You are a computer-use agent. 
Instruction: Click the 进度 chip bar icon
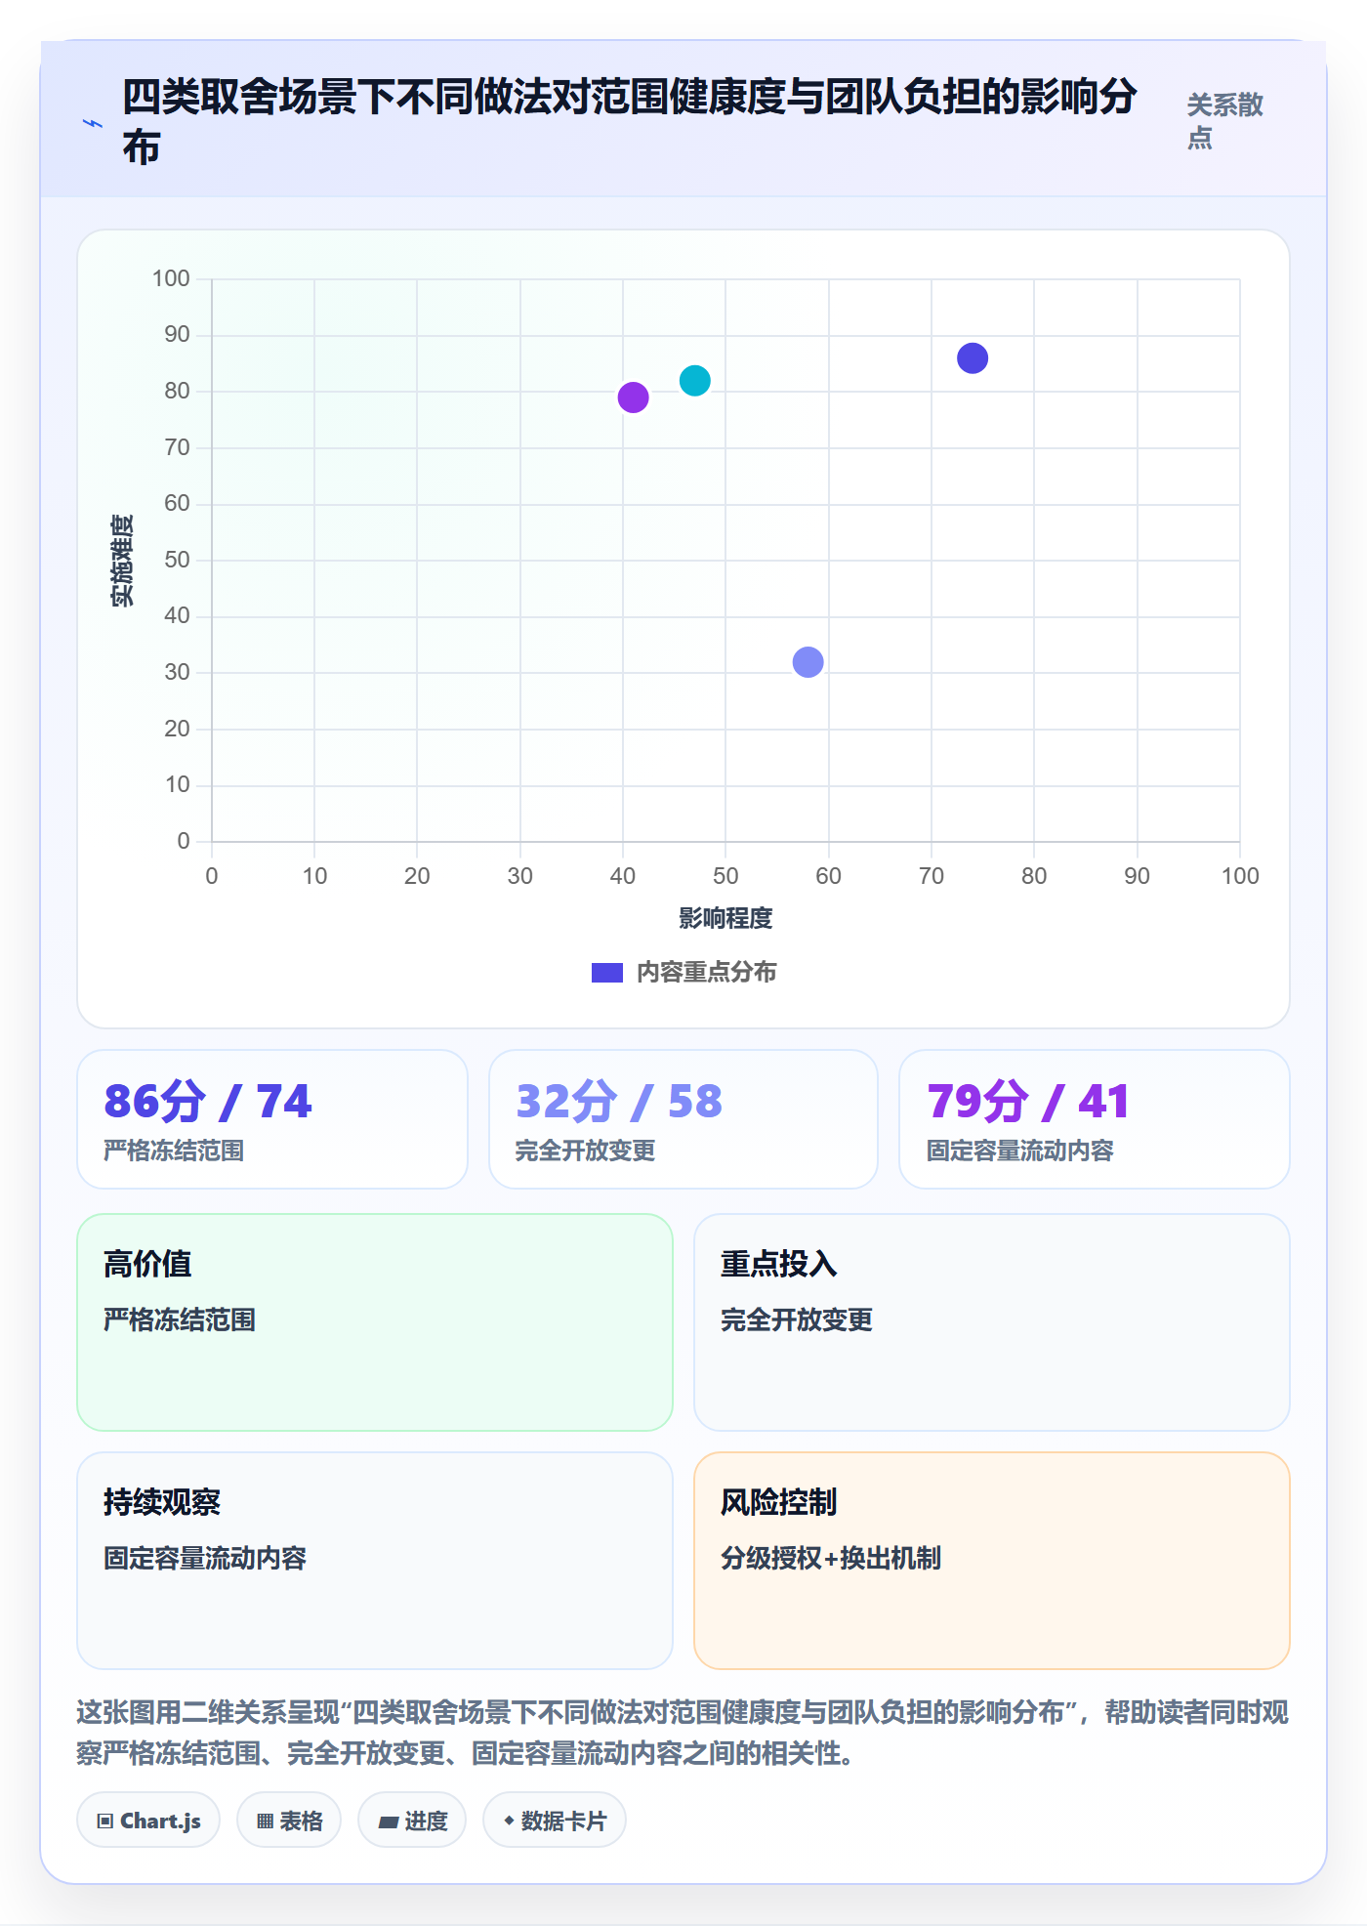click(388, 1821)
